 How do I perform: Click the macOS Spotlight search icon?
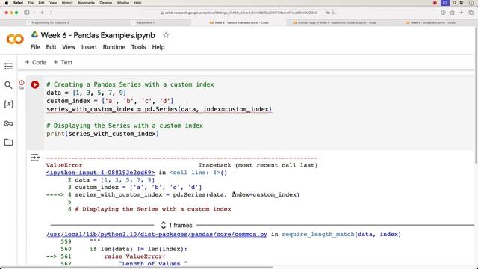click(455, 3)
